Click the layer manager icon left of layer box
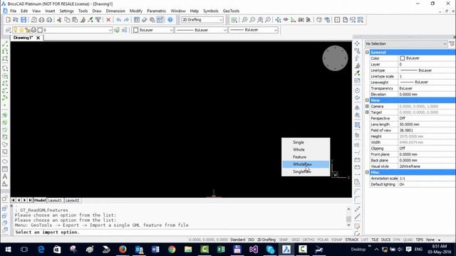The width and height of the screenshot is (456, 256). click(x=8, y=30)
